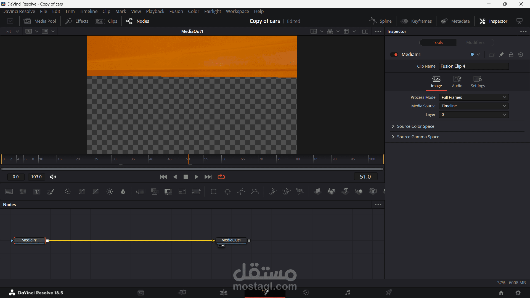Expand Source Color Space section
530x298 pixels.
click(415, 126)
